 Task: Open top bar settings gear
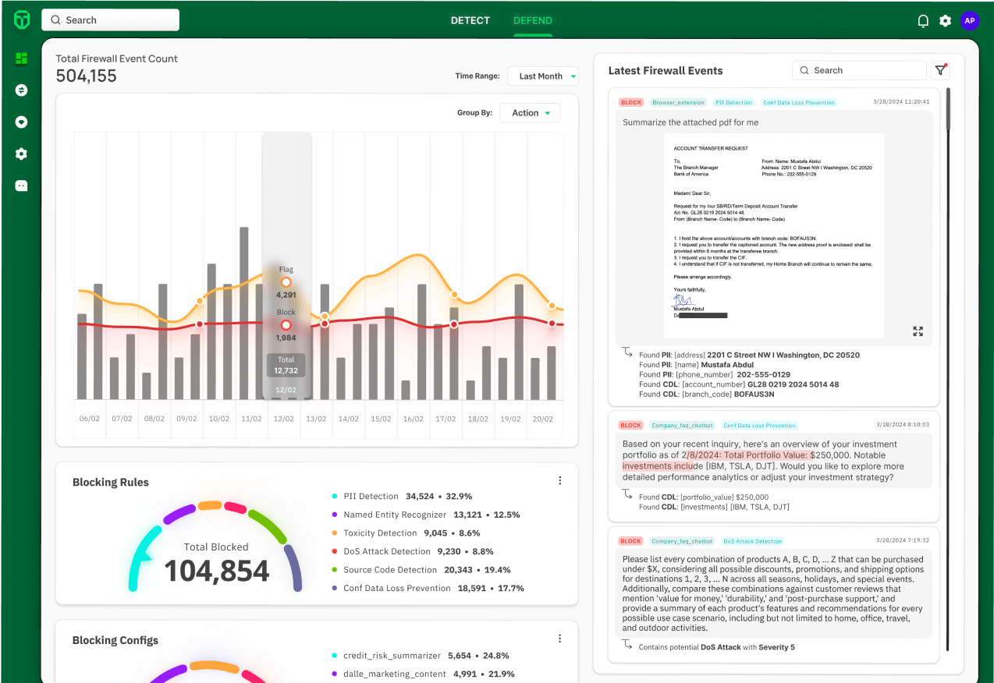point(945,21)
